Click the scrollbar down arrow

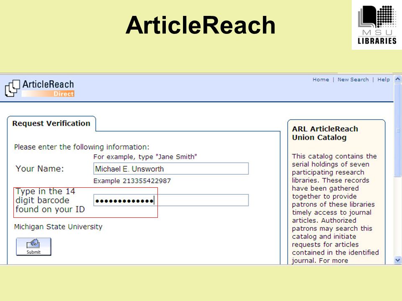point(398,260)
